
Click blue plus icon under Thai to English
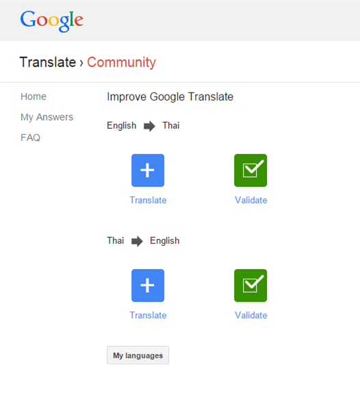[148, 286]
